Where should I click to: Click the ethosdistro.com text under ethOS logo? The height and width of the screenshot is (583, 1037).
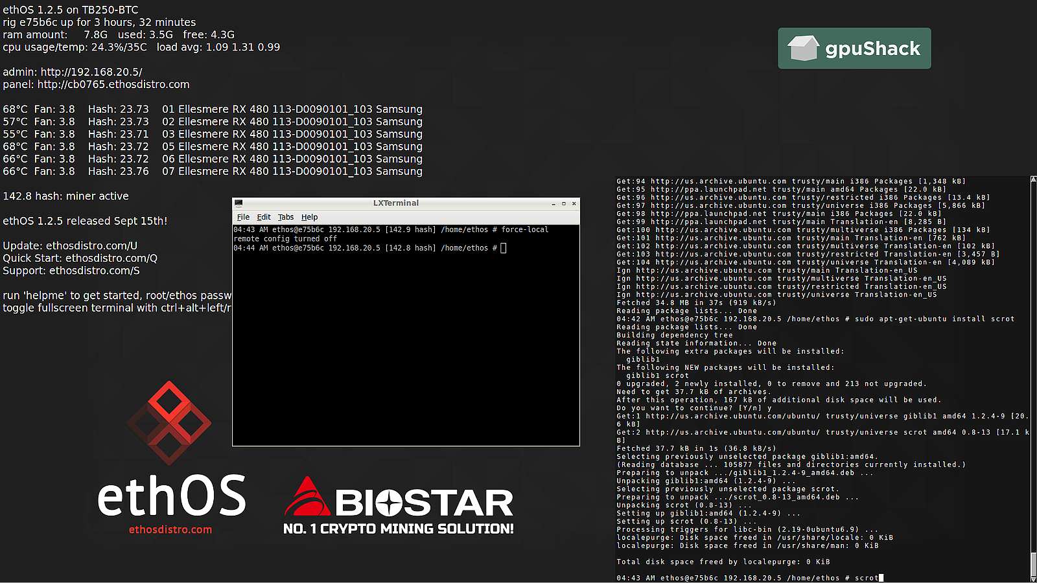coord(170,529)
